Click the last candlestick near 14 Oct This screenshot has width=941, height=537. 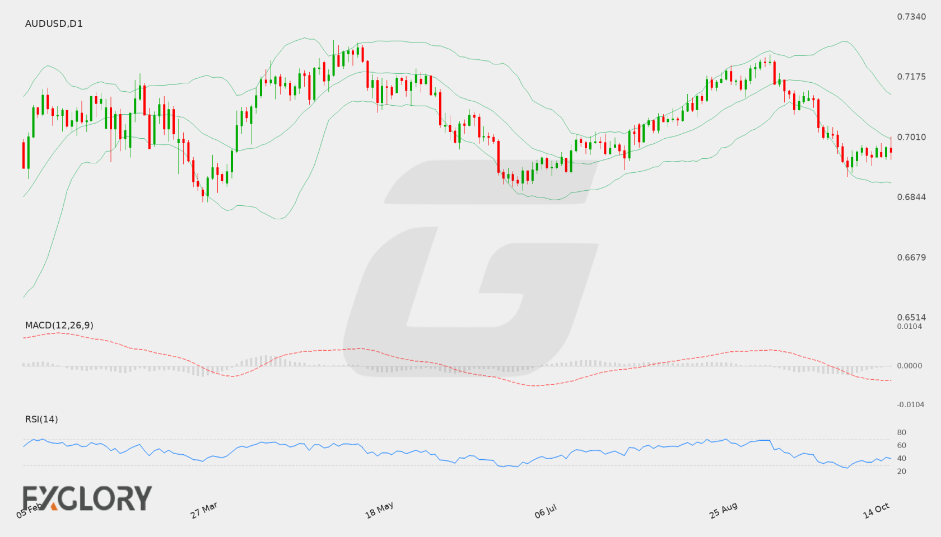[x=891, y=149]
